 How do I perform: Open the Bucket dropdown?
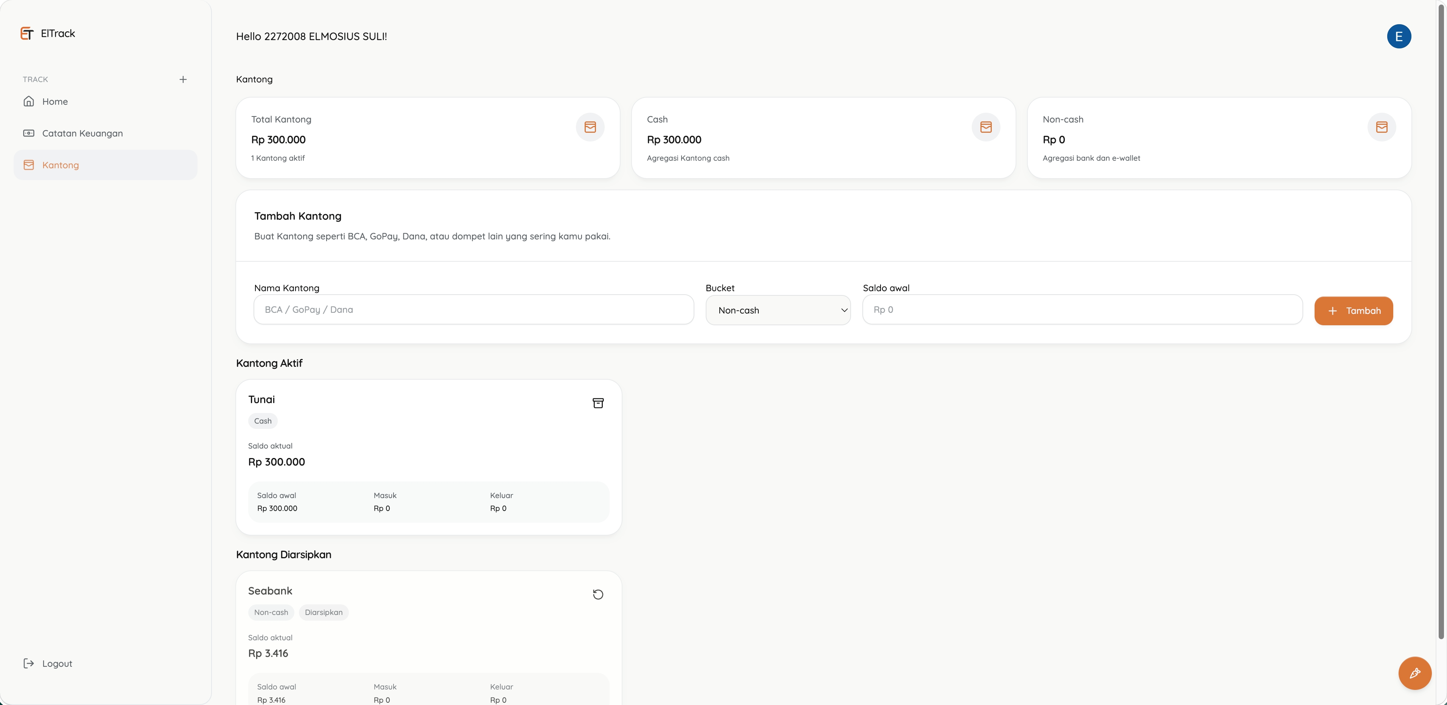coord(778,311)
